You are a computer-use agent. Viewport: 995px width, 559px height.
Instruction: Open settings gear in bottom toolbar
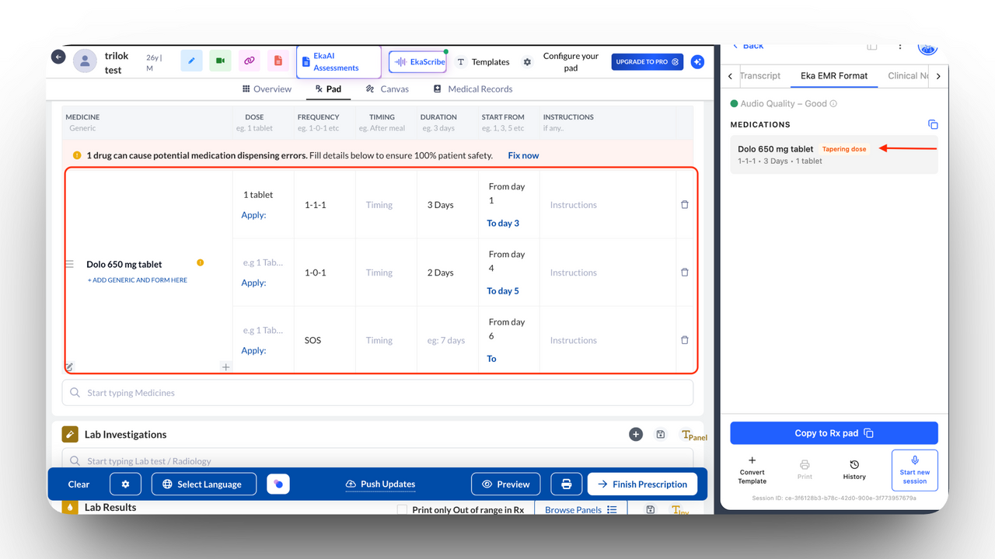[x=125, y=484]
